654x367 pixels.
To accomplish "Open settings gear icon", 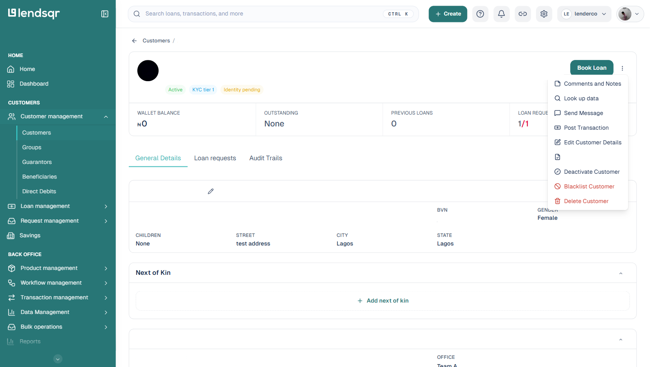I will 544,14.
